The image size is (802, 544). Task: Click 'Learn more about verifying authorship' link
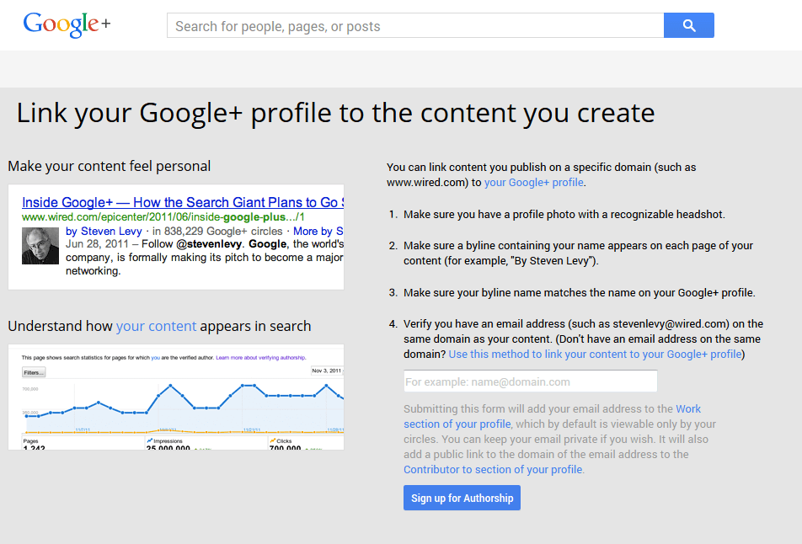[260, 357]
